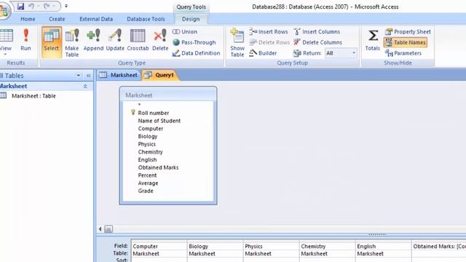The height and width of the screenshot is (262, 466).
Task: Click Delete Rows in Query Setup
Action: tap(269, 42)
